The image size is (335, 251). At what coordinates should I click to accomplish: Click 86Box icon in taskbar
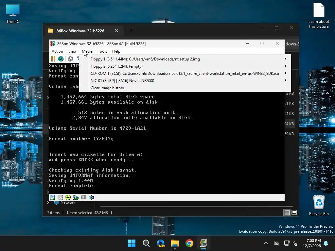[x=203, y=243]
